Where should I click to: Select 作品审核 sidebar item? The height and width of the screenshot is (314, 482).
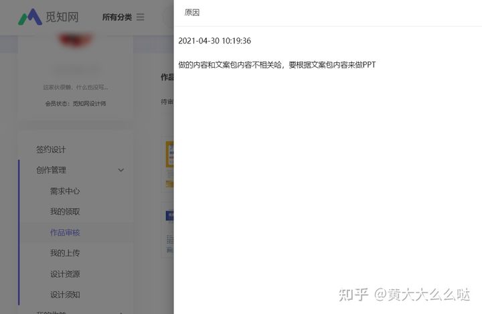[65, 232]
